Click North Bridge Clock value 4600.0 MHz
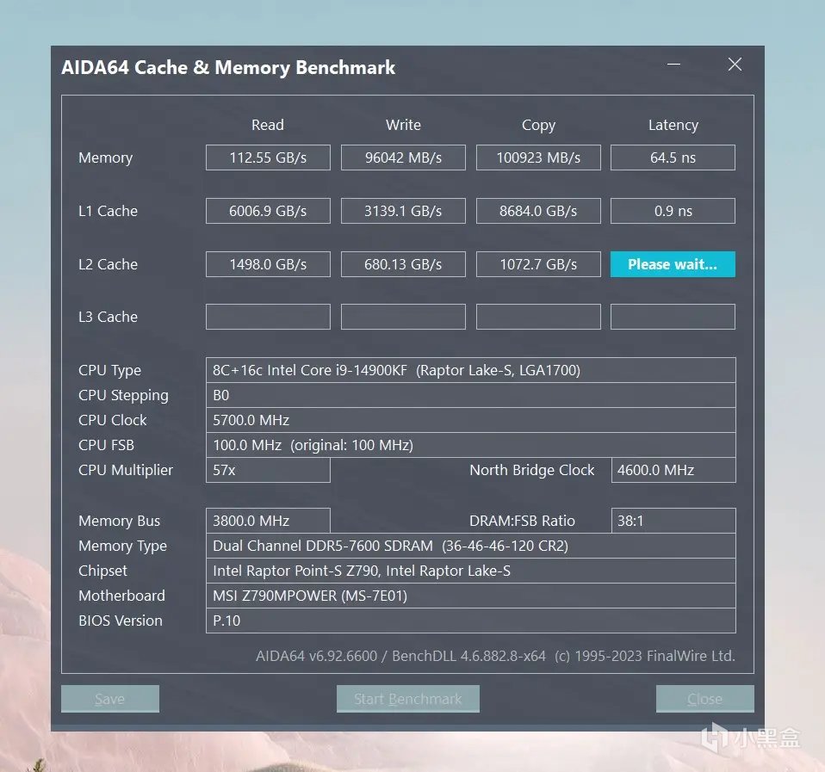This screenshot has height=772, width=825. point(673,470)
